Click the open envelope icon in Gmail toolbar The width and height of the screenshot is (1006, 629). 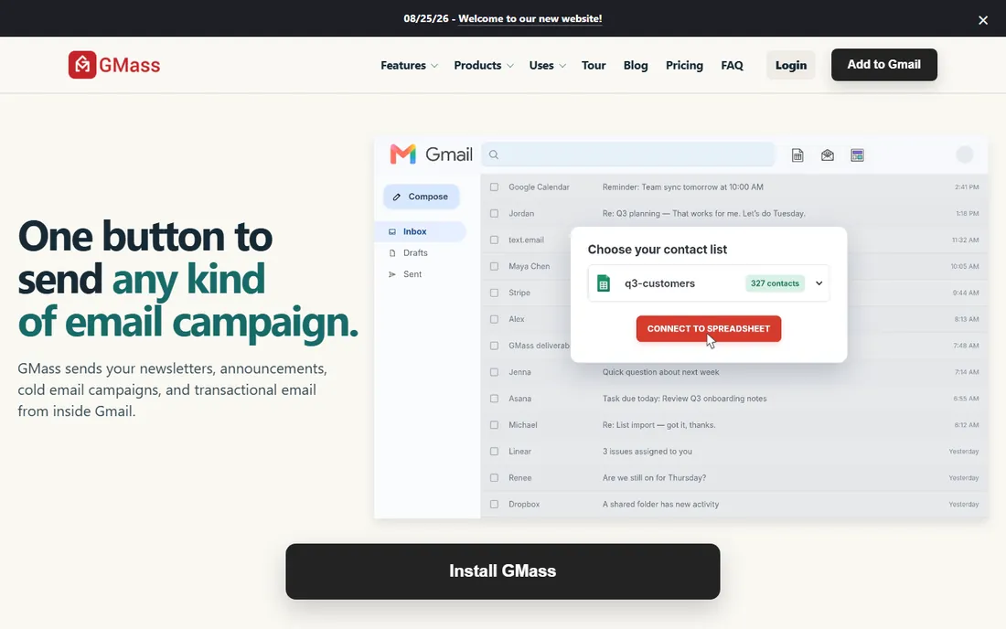tap(828, 155)
